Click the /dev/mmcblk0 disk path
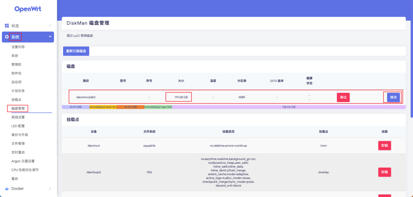 click(86, 97)
